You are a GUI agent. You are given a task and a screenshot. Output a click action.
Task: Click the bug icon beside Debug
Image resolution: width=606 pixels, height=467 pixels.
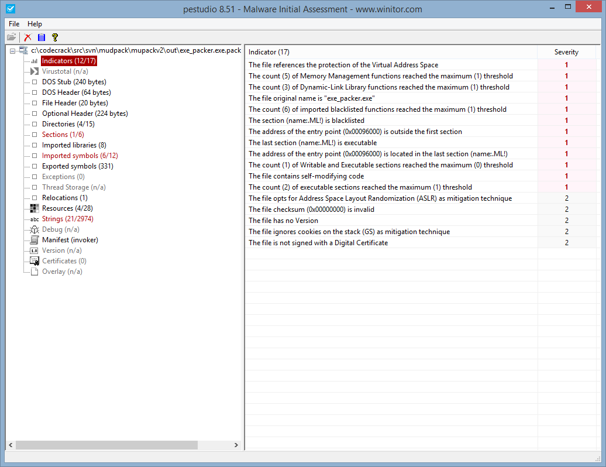click(x=35, y=229)
